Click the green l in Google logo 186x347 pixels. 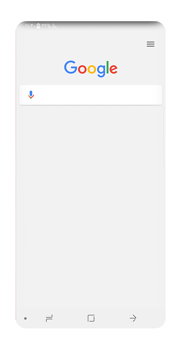click(108, 67)
